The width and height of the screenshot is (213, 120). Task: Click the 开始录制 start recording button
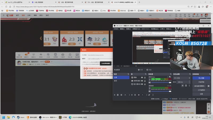201,82
